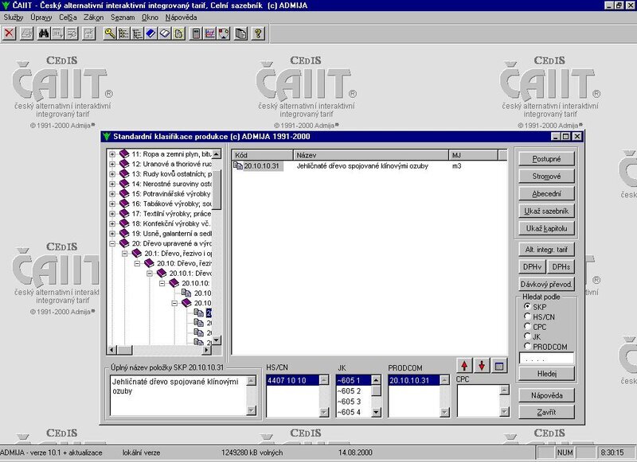The image size is (637, 462).
Task: Click the red down arrow button
Action: point(481,366)
